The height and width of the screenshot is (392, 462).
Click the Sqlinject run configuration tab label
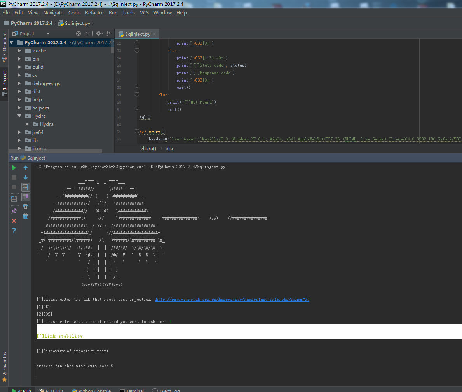pyautogui.click(x=33, y=158)
